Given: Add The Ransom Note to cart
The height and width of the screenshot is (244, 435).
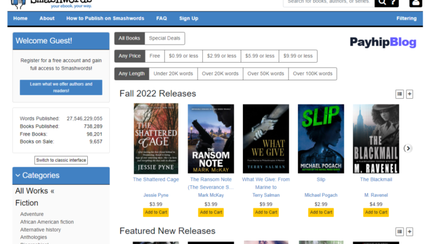Looking at the screenshot, I should tap(211, 212).
